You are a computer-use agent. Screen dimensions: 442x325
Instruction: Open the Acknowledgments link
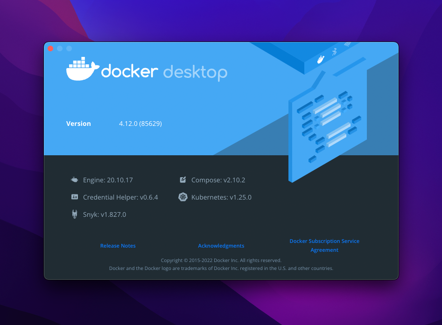pos(221,246)
